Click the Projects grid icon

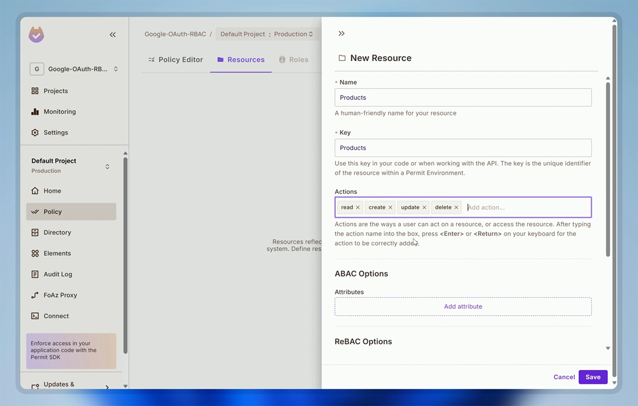(x=35, y=91)
